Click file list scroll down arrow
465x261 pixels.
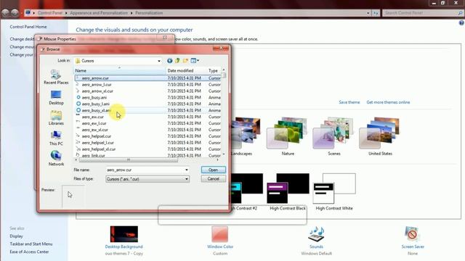coord(224,154)
